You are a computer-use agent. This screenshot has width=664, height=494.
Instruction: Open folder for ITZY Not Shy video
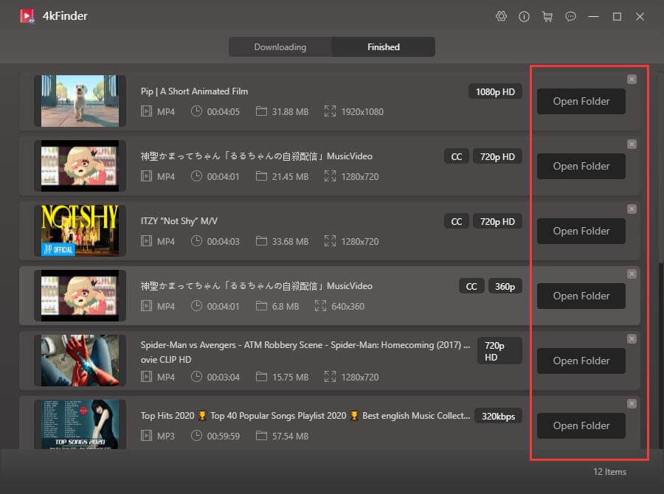[581, 232]
